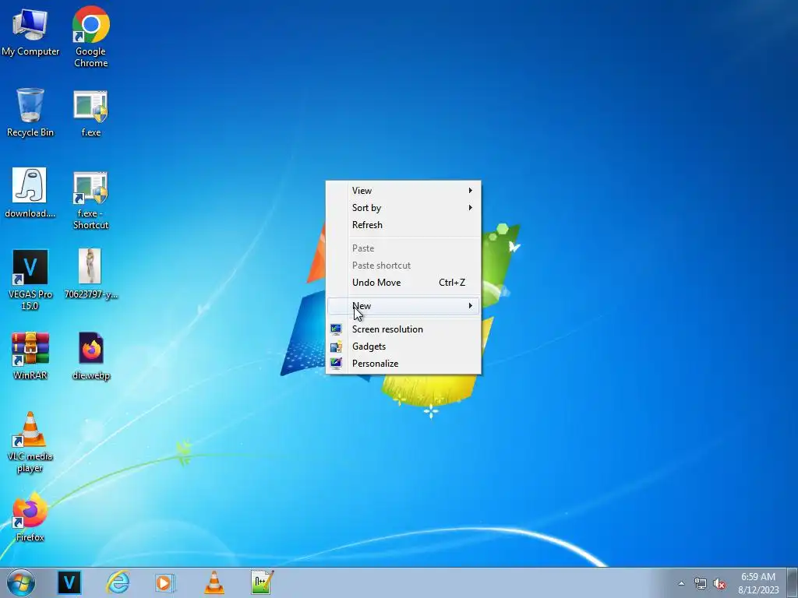Choose Screen resolution from the menu
798x598 pixels.
point(403,329)
